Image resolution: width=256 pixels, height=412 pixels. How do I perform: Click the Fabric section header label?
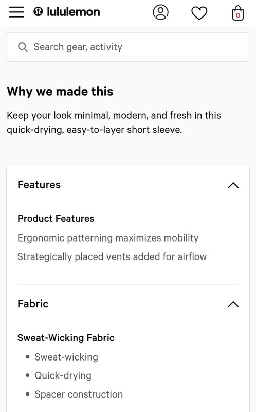[33, 304]
